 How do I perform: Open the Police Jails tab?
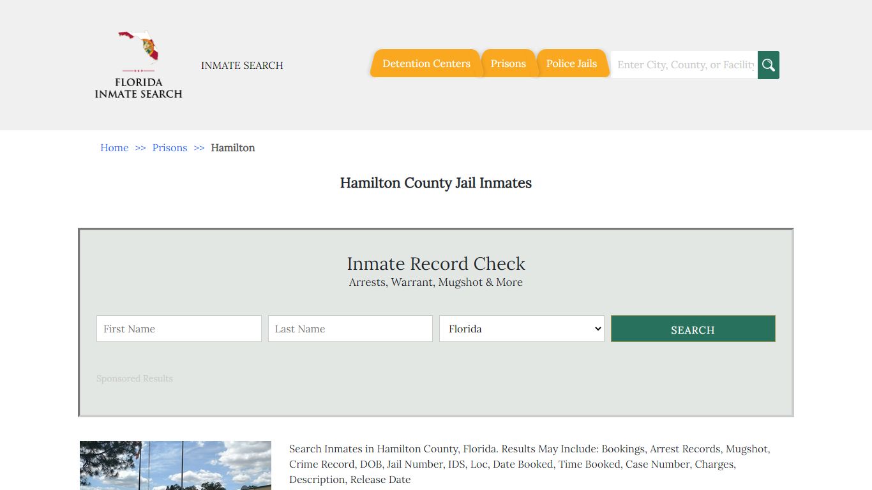571,63
